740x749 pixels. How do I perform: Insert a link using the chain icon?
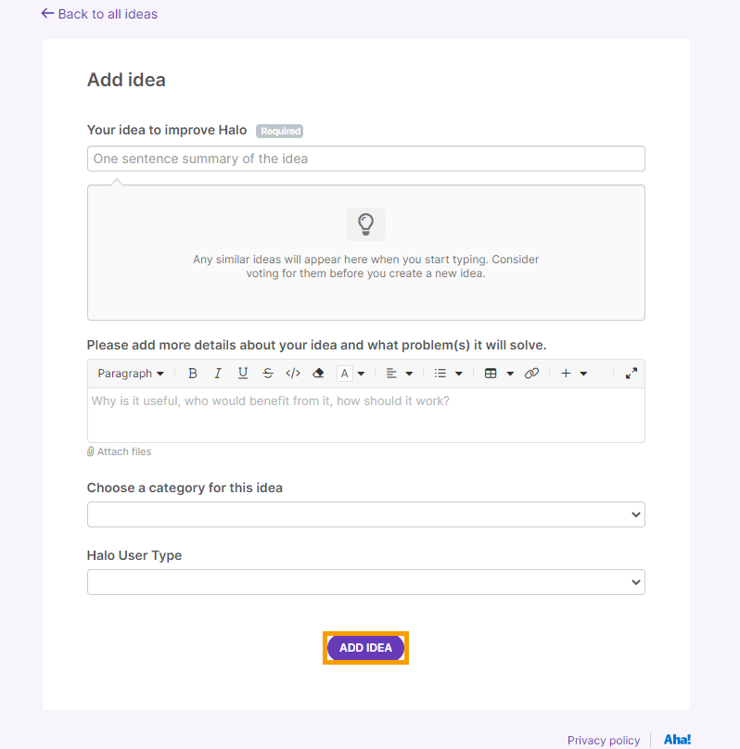coord(531,374)
